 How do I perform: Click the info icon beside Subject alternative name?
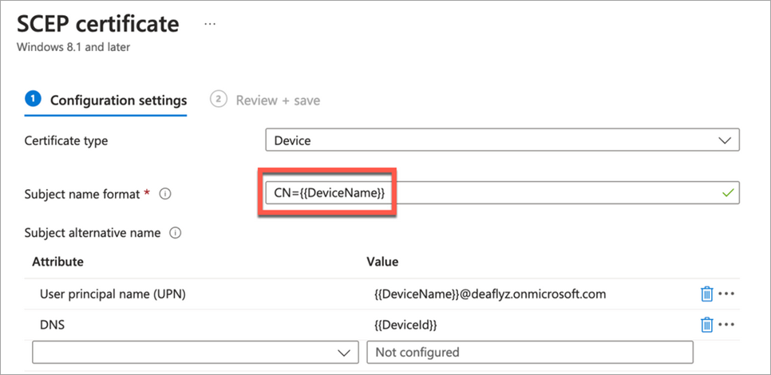click(175, 233)
